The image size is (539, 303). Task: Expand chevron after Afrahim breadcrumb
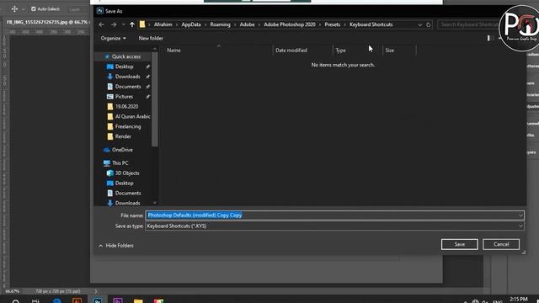tap(177, 24)
